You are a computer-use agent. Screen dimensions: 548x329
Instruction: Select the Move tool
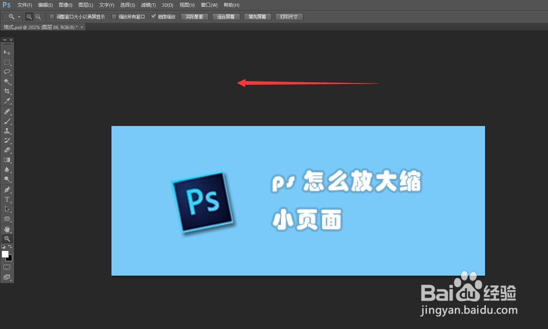(7, 53)
